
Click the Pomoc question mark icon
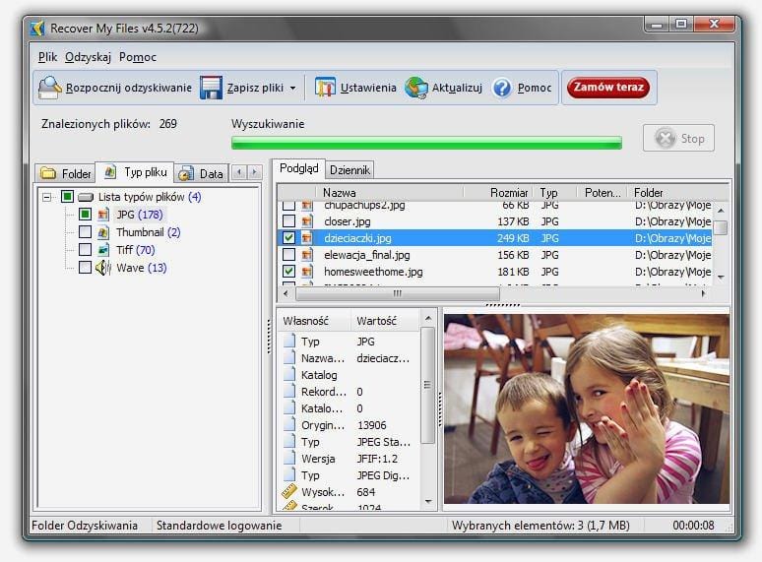[502, 88]
